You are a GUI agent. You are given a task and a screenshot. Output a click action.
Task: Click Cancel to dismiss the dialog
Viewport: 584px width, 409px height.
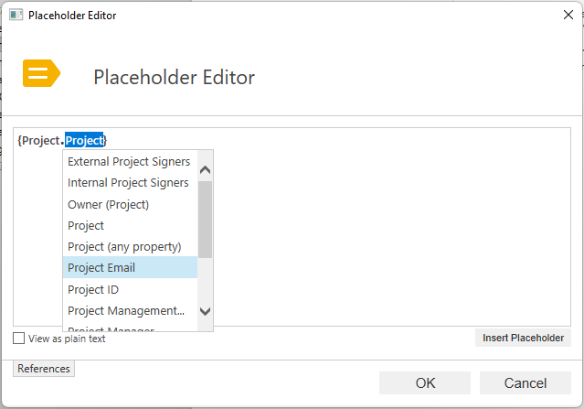click(525, 383)
